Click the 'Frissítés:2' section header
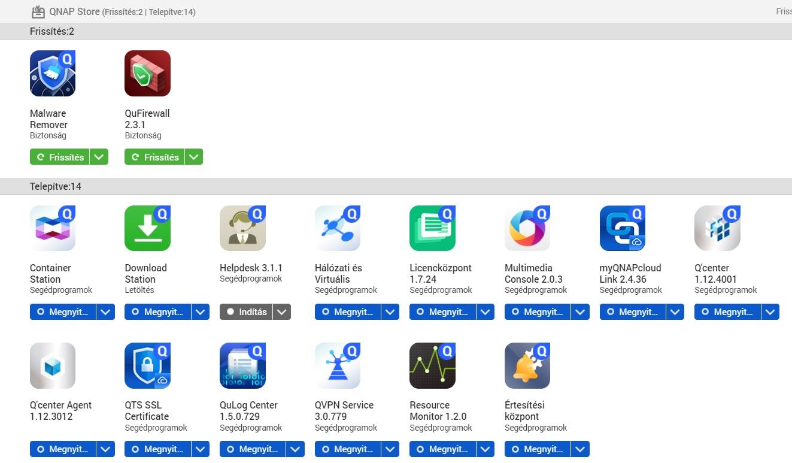The image size is (792, 463). tap(52, 31)
